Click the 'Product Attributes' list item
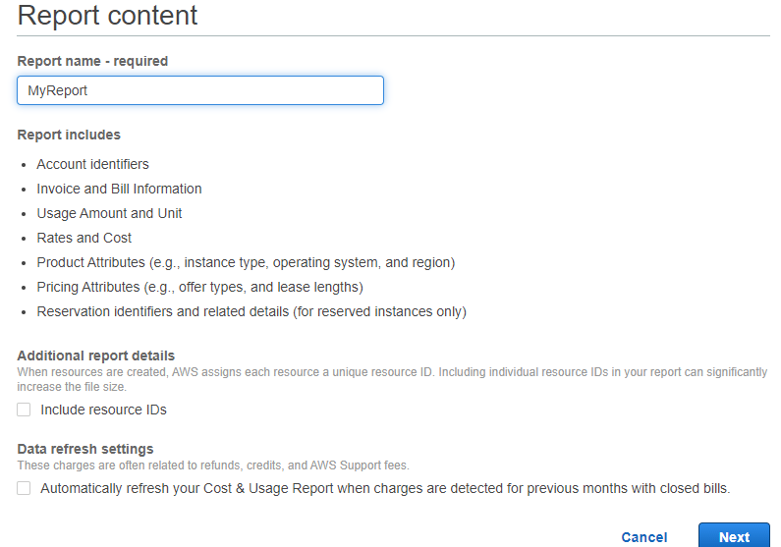The image size is (781, 547). 246,262
